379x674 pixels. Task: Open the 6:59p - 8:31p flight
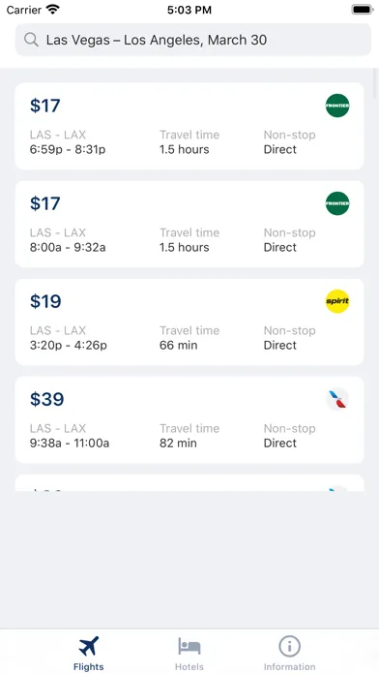[189, 126]
